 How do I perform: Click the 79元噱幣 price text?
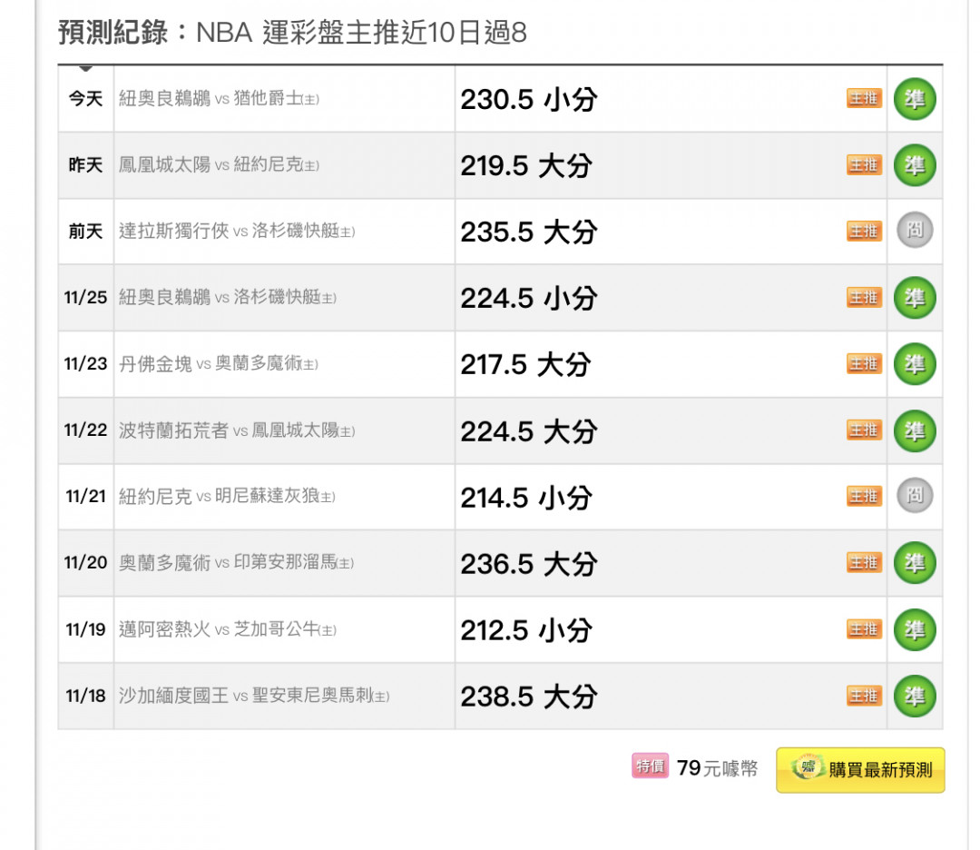click(x=717, y=768)
